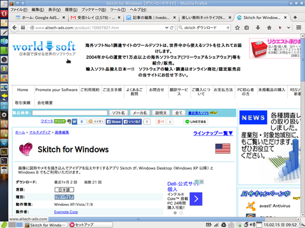Screen dimensions: 305x228
Task: Open the Firefox hamburger menu
Action: pos(299,28)
